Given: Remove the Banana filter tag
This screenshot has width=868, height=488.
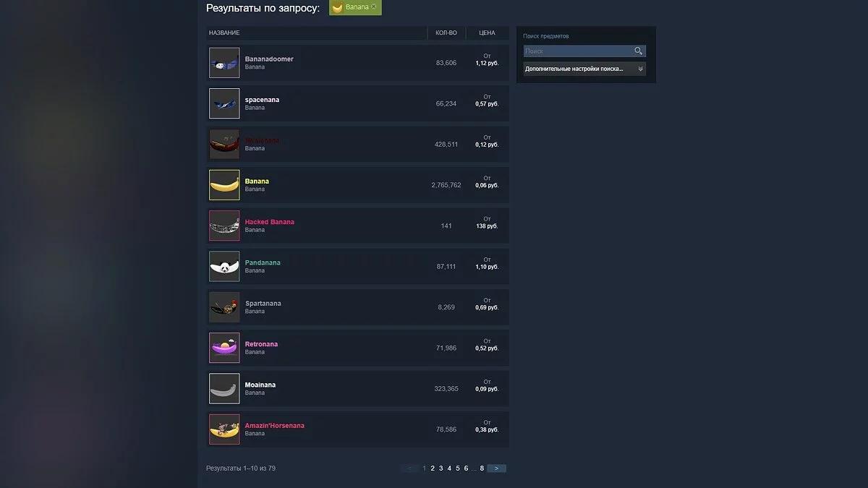Looking at the screenshot, I should (x=374, y=7).
